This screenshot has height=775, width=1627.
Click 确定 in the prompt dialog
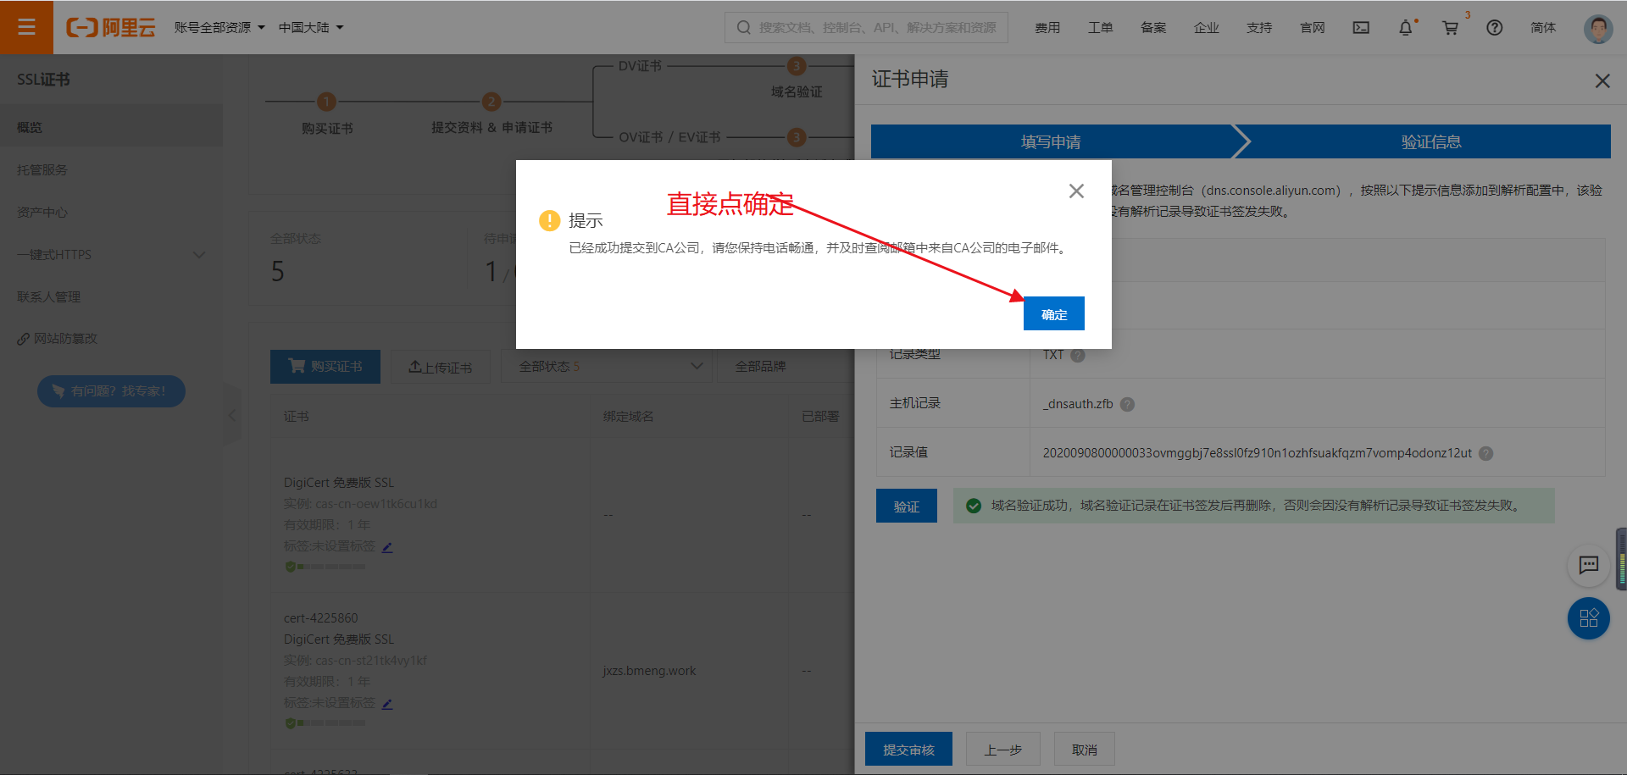[1053, 314]
